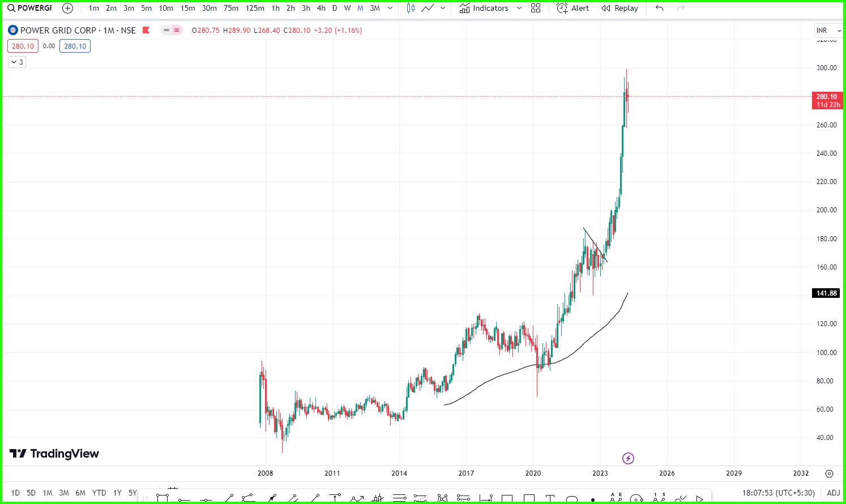Screen dimensions: 846x504
Task: Click the high value H289.90 in legend
Action: coord(236,30)
